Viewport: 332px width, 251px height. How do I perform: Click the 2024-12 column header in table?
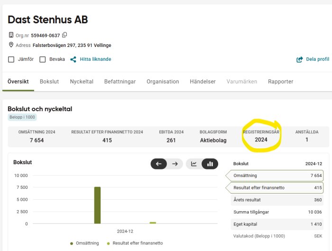314,164
